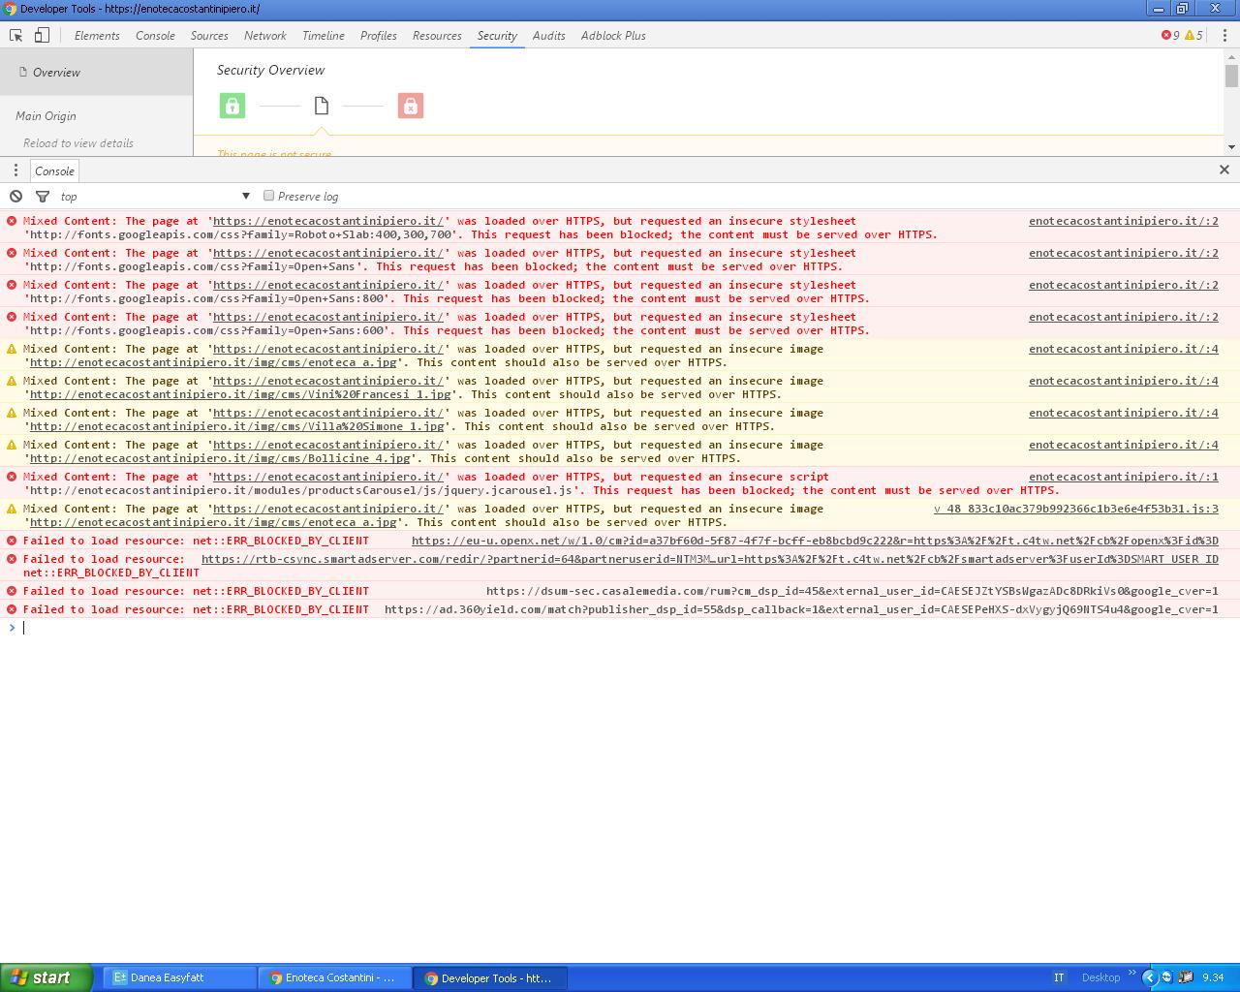
Task: Select the Security tab
Action: click(497, 36)
